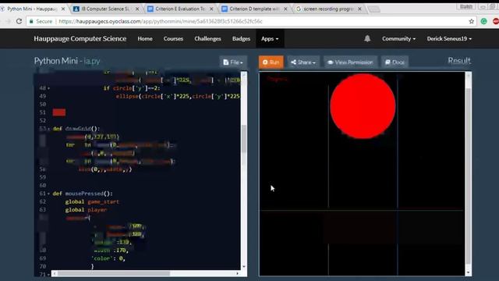Viewport: 499px width, 281px height.
Task: Close the screen recording program tab
Action: pos(359,9)
